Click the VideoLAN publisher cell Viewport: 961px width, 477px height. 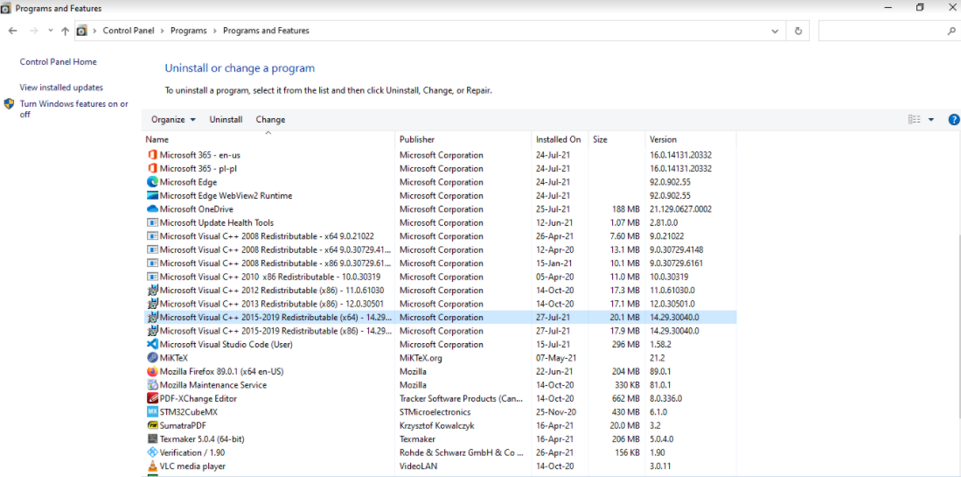tap(419, 466)
